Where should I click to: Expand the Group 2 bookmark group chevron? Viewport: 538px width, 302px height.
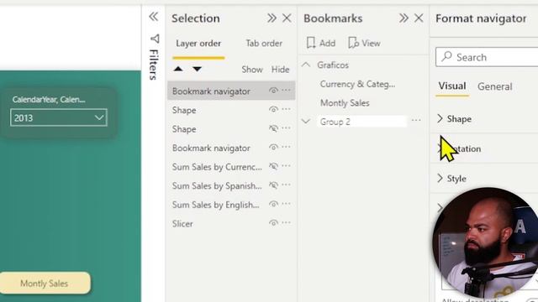[x=306, y=121]
